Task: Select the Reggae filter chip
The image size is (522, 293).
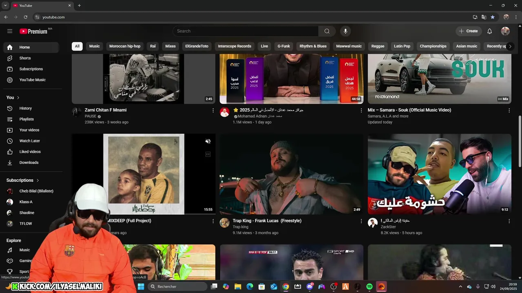Action: point(378,46)
